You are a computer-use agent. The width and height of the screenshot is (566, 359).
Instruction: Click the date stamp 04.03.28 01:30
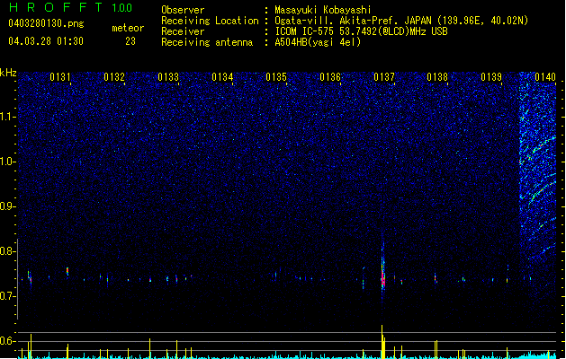46,41
